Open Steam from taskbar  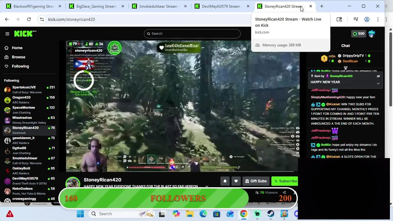(x=270, y=214)
